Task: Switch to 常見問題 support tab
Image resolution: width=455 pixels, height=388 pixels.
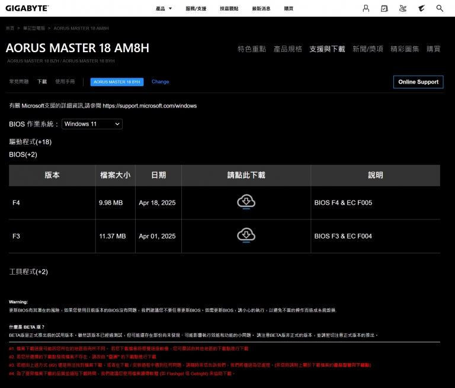Action: pyautogui.click(x=19, y=82)
